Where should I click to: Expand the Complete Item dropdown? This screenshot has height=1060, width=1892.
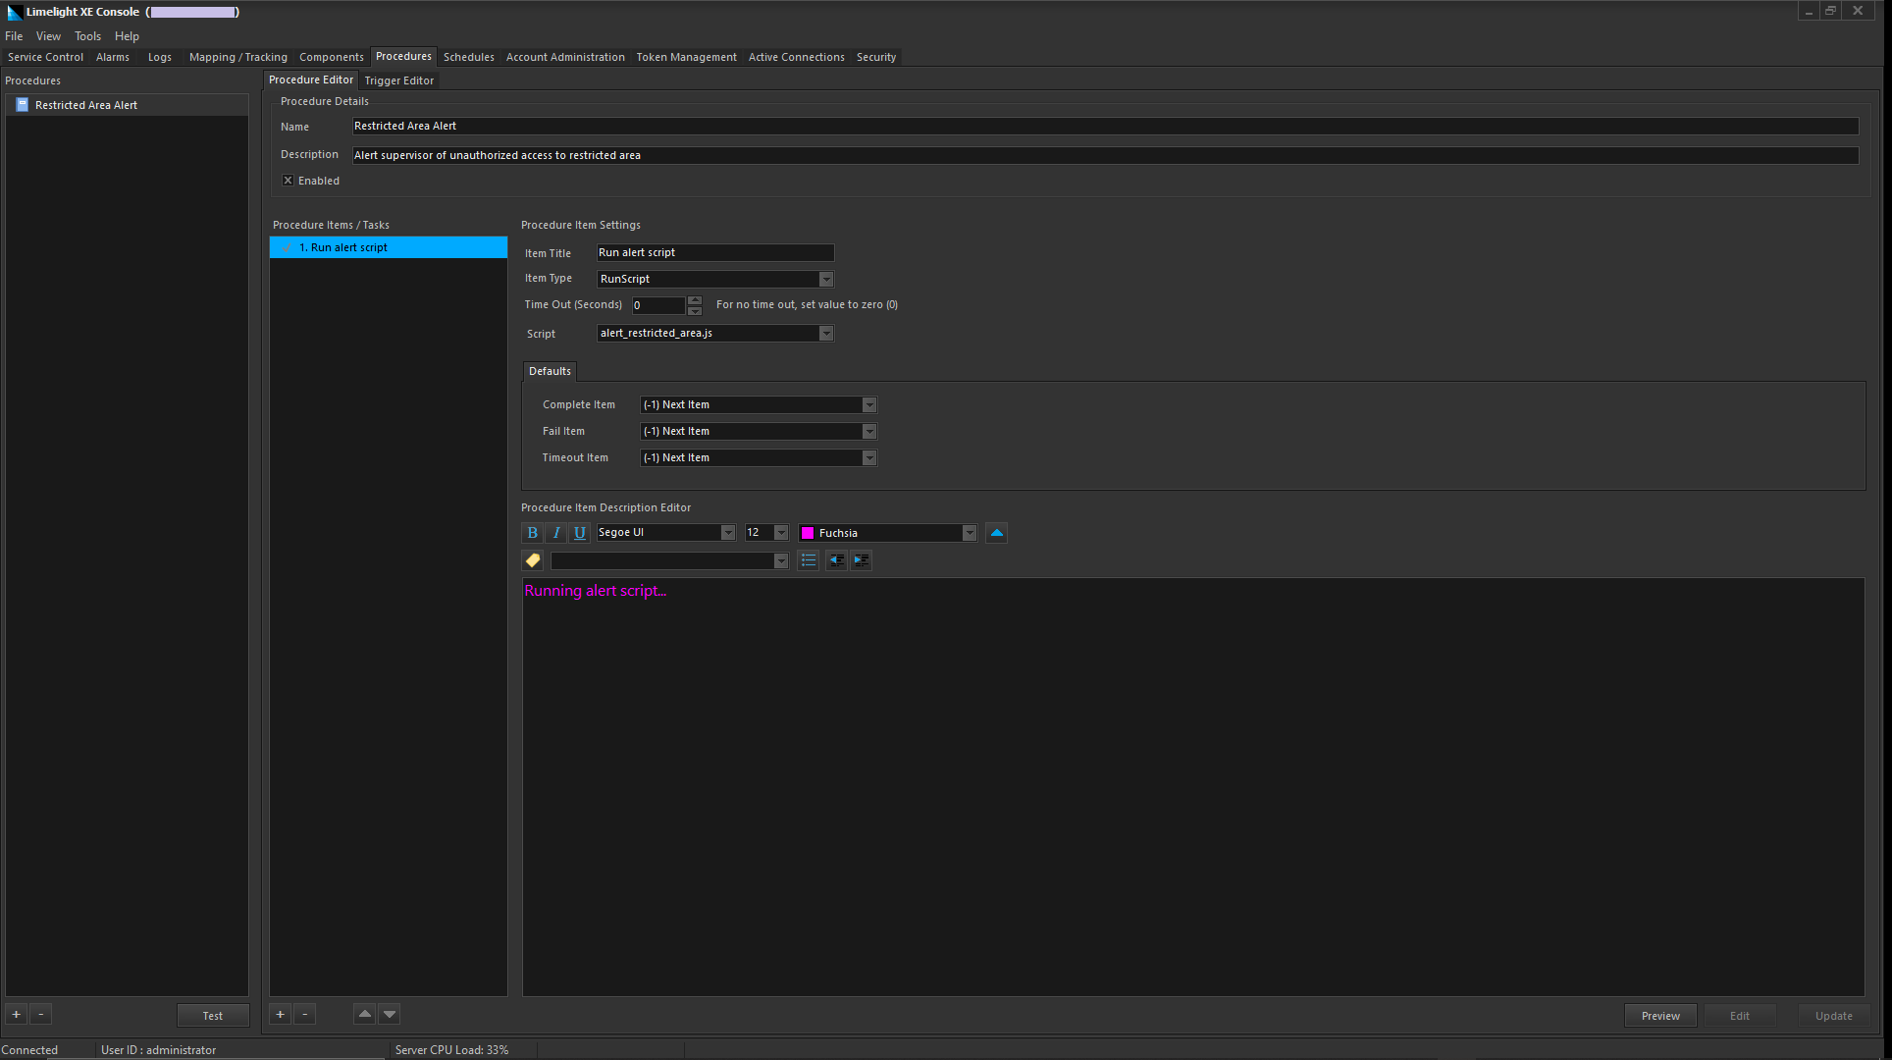click(869, 405)
